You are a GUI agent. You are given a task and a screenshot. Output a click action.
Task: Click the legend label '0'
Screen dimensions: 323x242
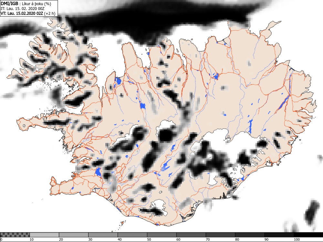(x=1, y=239)
